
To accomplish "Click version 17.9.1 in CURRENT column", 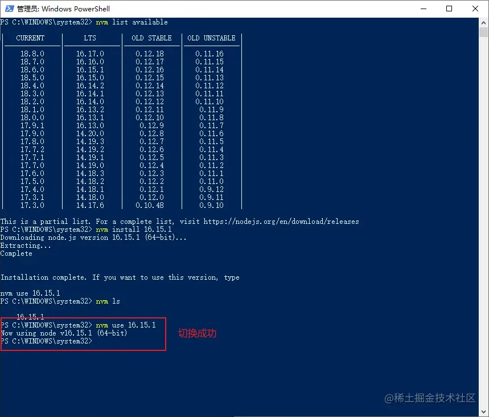I will (32, 125).
